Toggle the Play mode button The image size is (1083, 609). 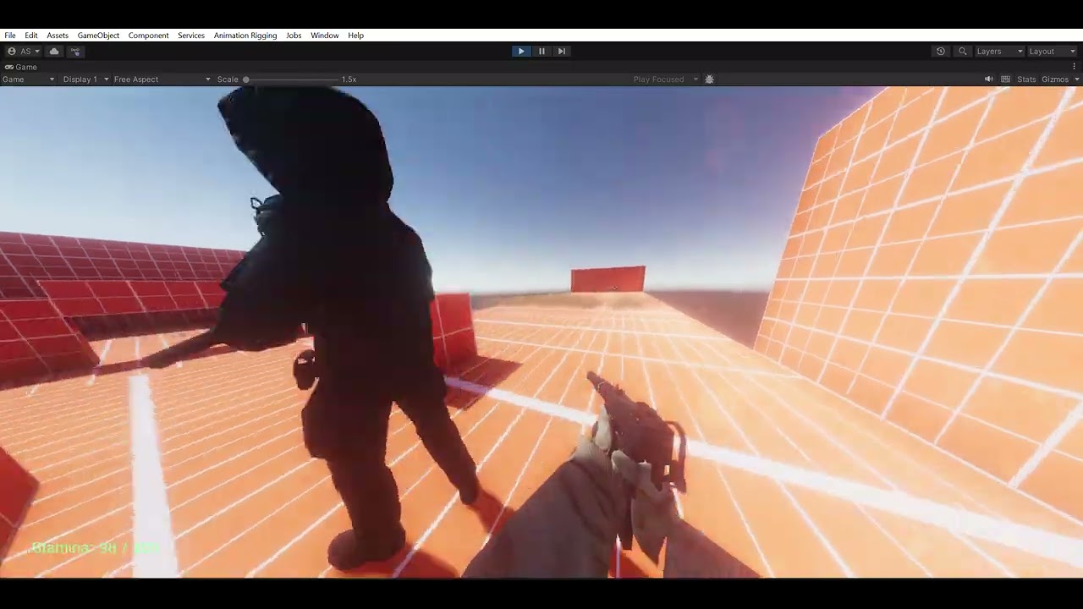coord(521,52)
